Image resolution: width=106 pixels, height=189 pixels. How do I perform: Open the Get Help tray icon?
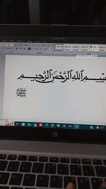[x=91, y=127]
